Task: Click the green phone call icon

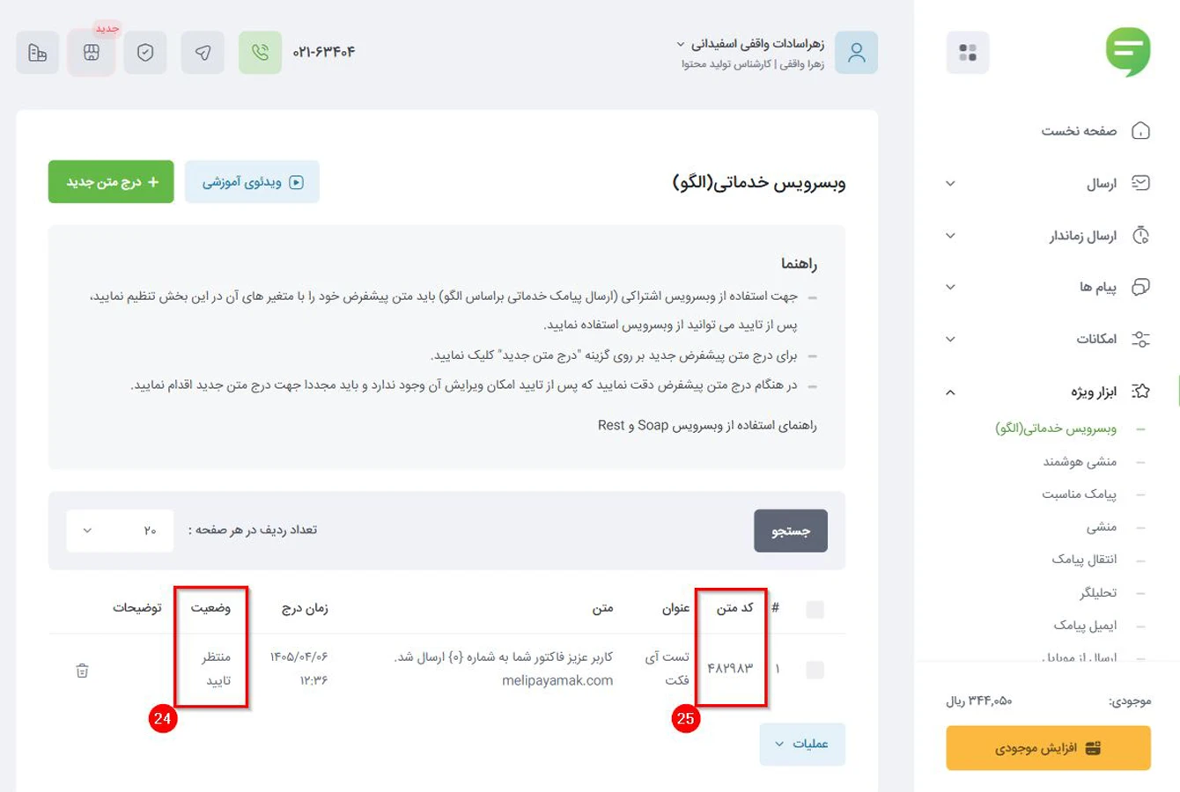Action: [x=260, y=53]
